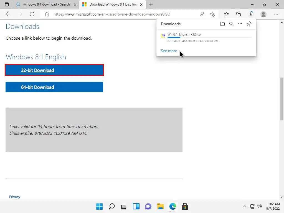Screen dimensions: 284x213
Task: Refresh the current page
Action: click(x=32, y=14)
